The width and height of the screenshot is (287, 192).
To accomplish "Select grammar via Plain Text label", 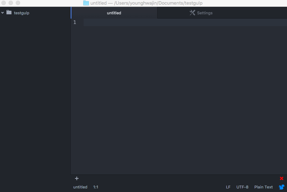I will (263, 187).
